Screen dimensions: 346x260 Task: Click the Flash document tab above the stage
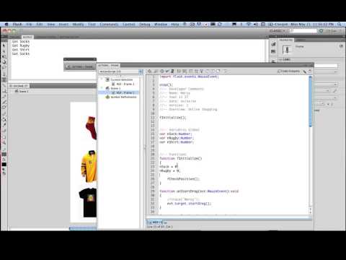19,86
